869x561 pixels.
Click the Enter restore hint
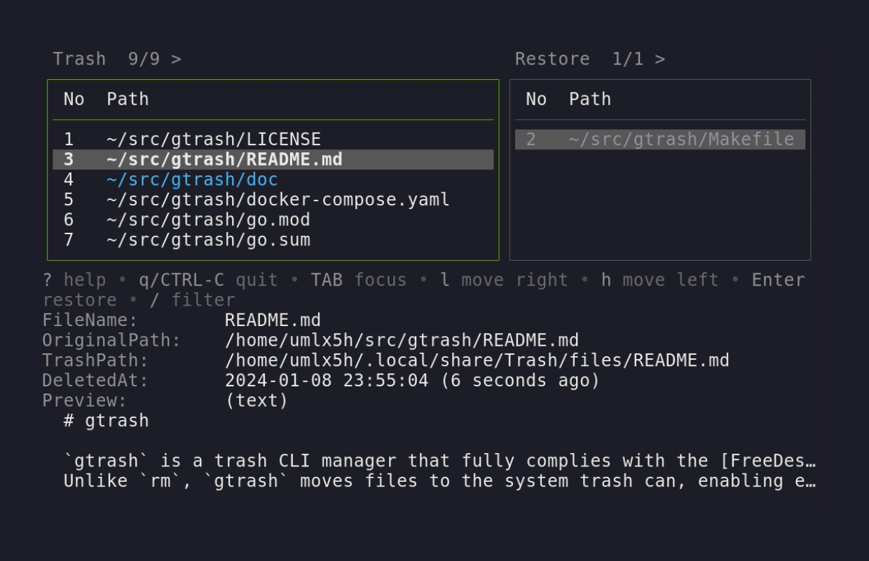[x=778, y=279]
